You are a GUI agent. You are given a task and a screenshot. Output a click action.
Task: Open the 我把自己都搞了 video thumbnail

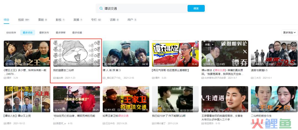coord(76,99)
